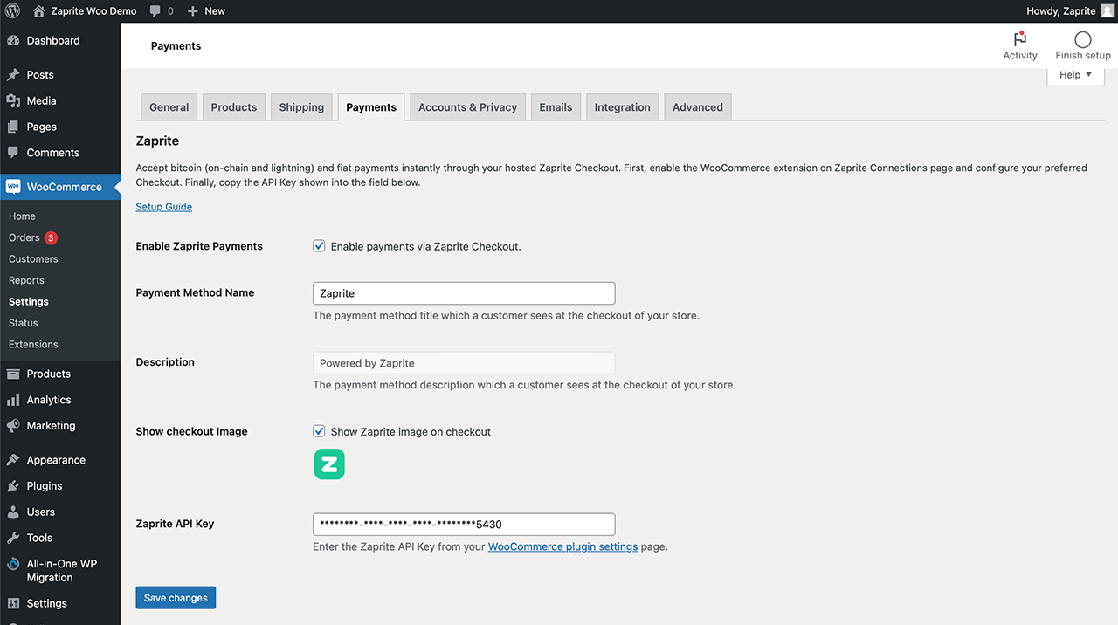Screen dimensions: 1118x625
Task: Click the Comments icon in sidebar
Action: (13, 153)
